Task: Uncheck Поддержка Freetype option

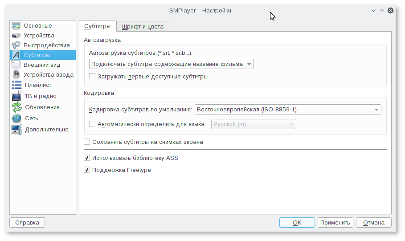Action: click(87, 170)
